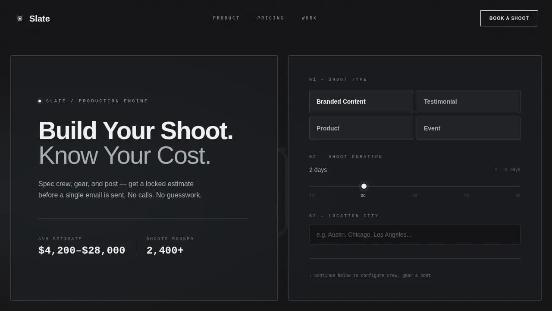Choose the Product shoot type card
This screenshot has height=311, width=552.
[x=361, y=128]
